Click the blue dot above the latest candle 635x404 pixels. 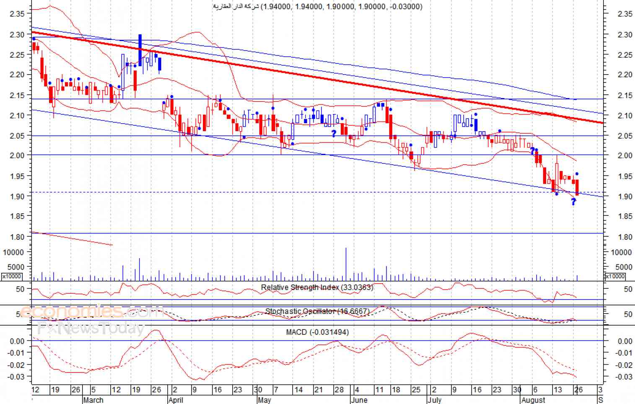coord(577,174)
